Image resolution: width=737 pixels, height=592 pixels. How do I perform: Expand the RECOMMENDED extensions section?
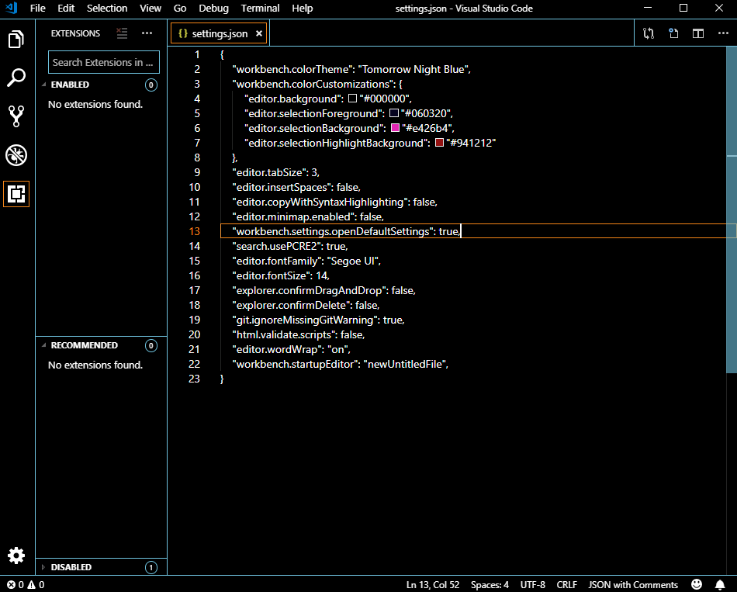pyautogui.click(x=85, y=345)
